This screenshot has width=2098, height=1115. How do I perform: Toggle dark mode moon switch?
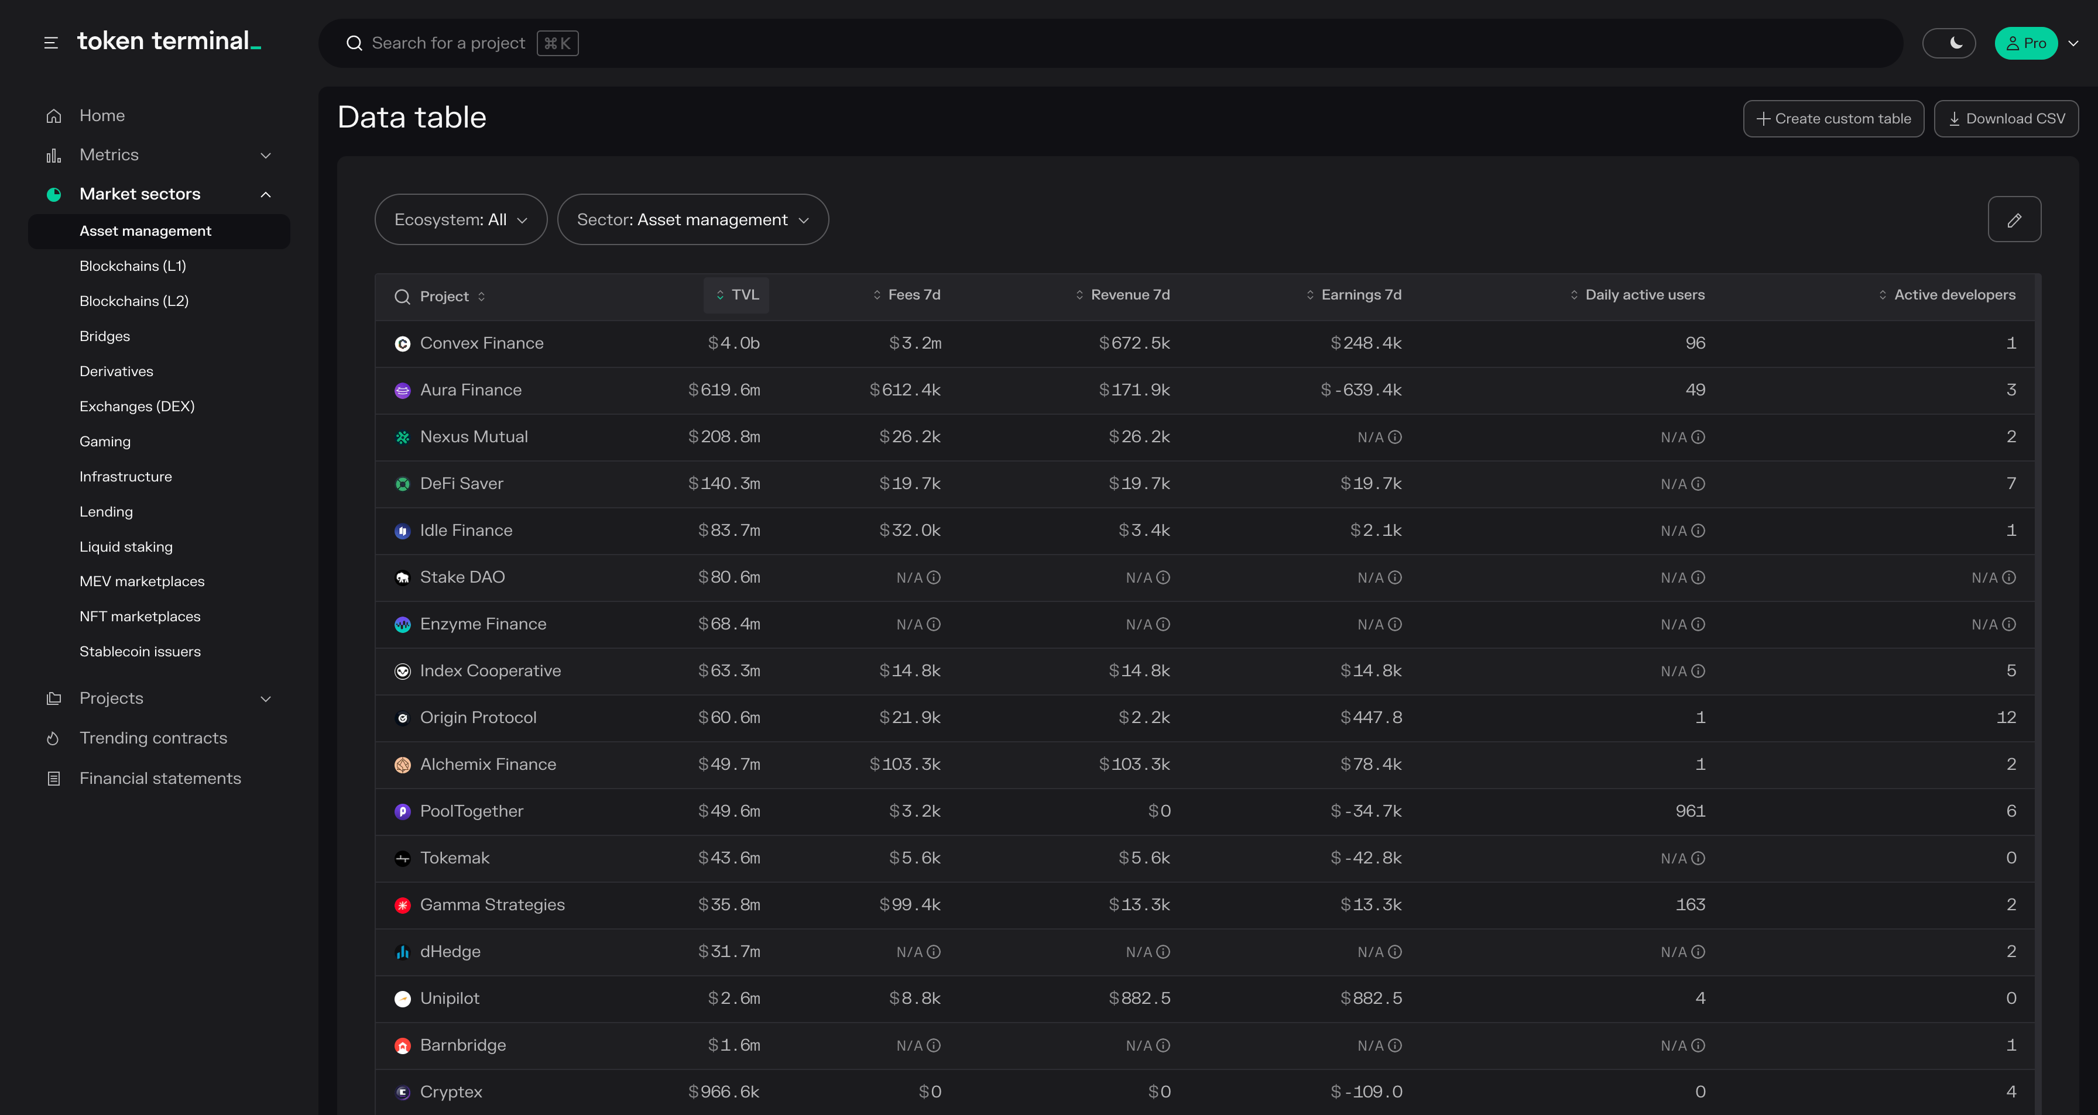tap(1948, 43)
